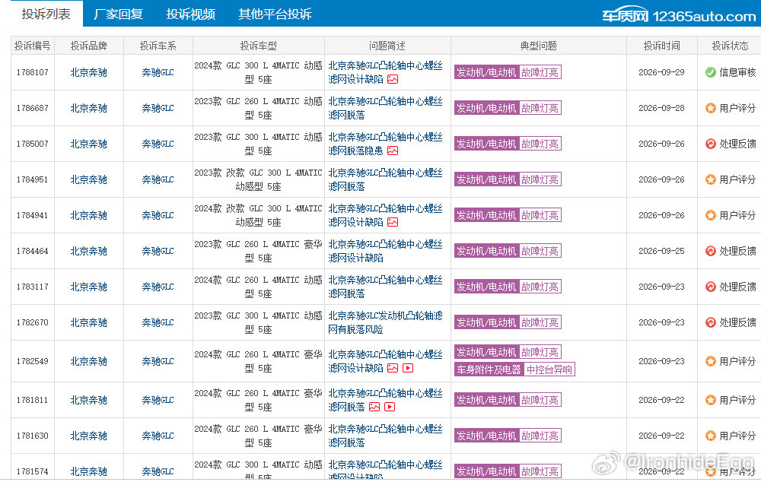761x482 pixels.
Task: Open 奔驰GLC series link for complaint 1786687
Action: [x=158, y=108]
